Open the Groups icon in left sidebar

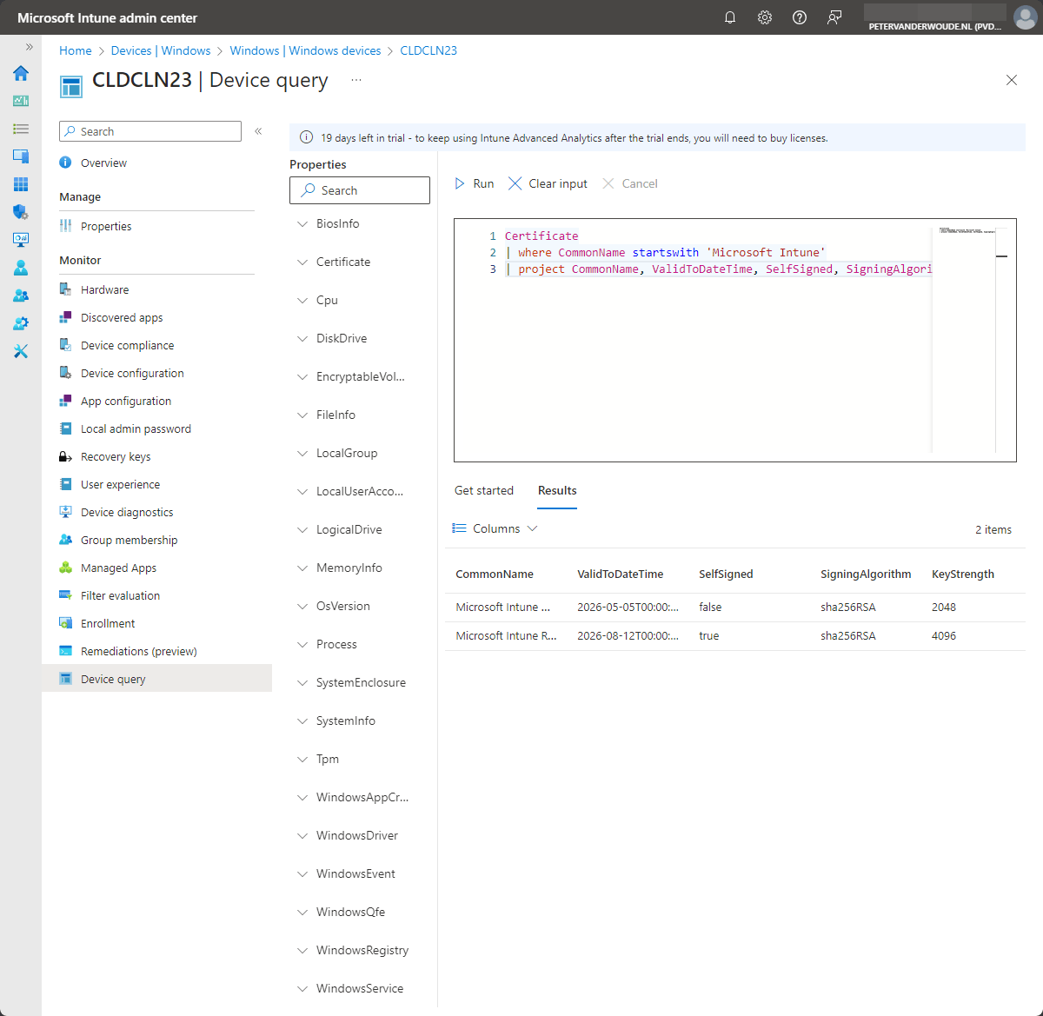20,296
